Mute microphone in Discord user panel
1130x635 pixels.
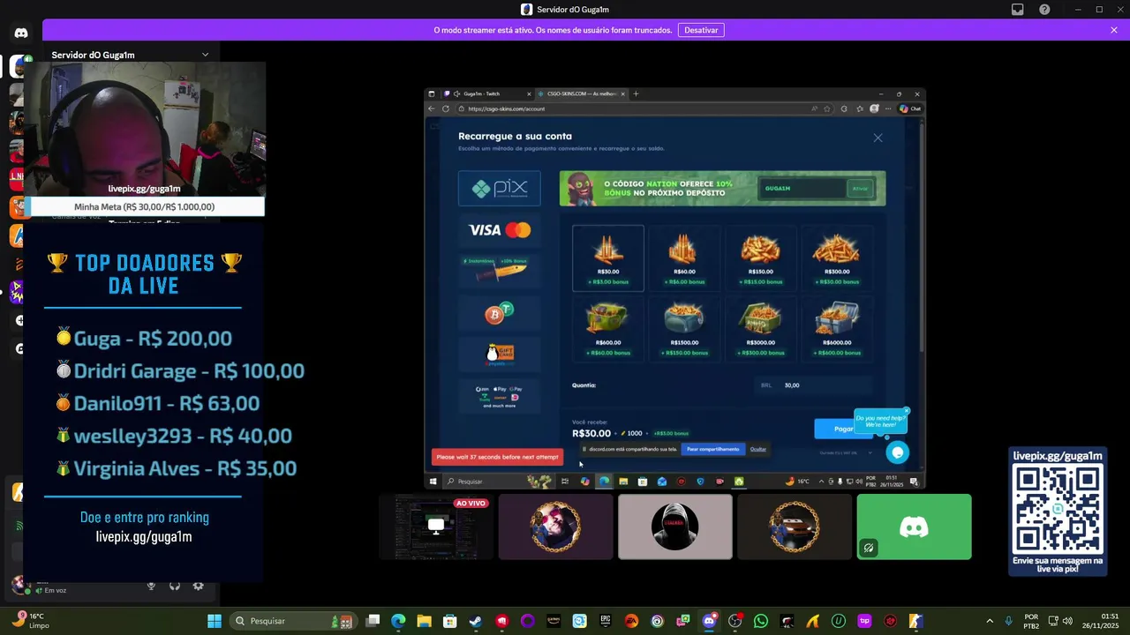coord(151,586)
